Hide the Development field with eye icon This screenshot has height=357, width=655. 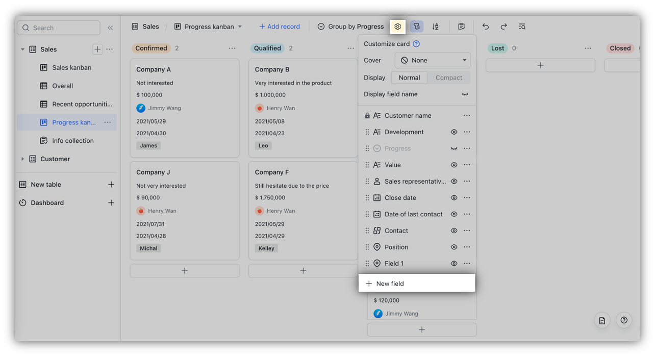coord(454,132)
